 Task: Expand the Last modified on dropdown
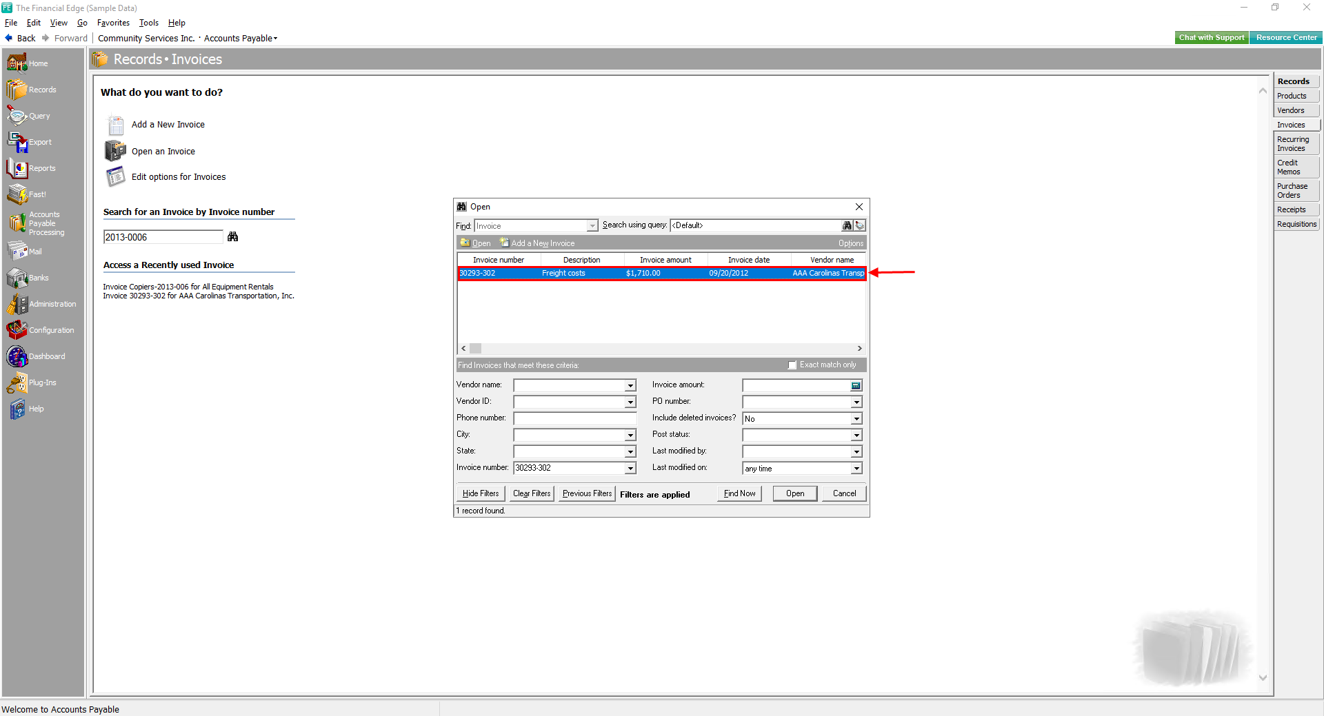point(856,469)
